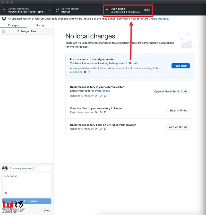Click View the files of your repository heading
206x215 pixels.
point(96,108)
